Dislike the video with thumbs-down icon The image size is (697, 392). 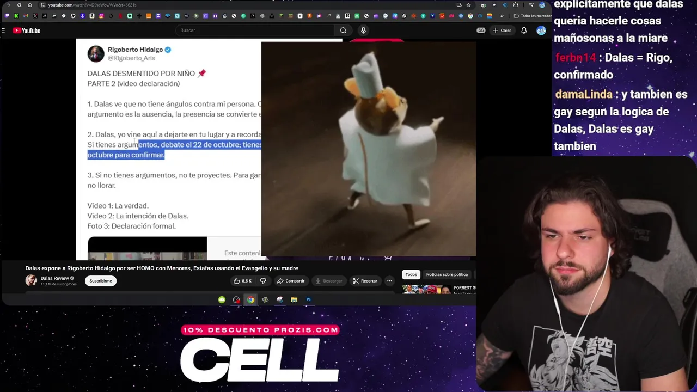coord(263,281)
